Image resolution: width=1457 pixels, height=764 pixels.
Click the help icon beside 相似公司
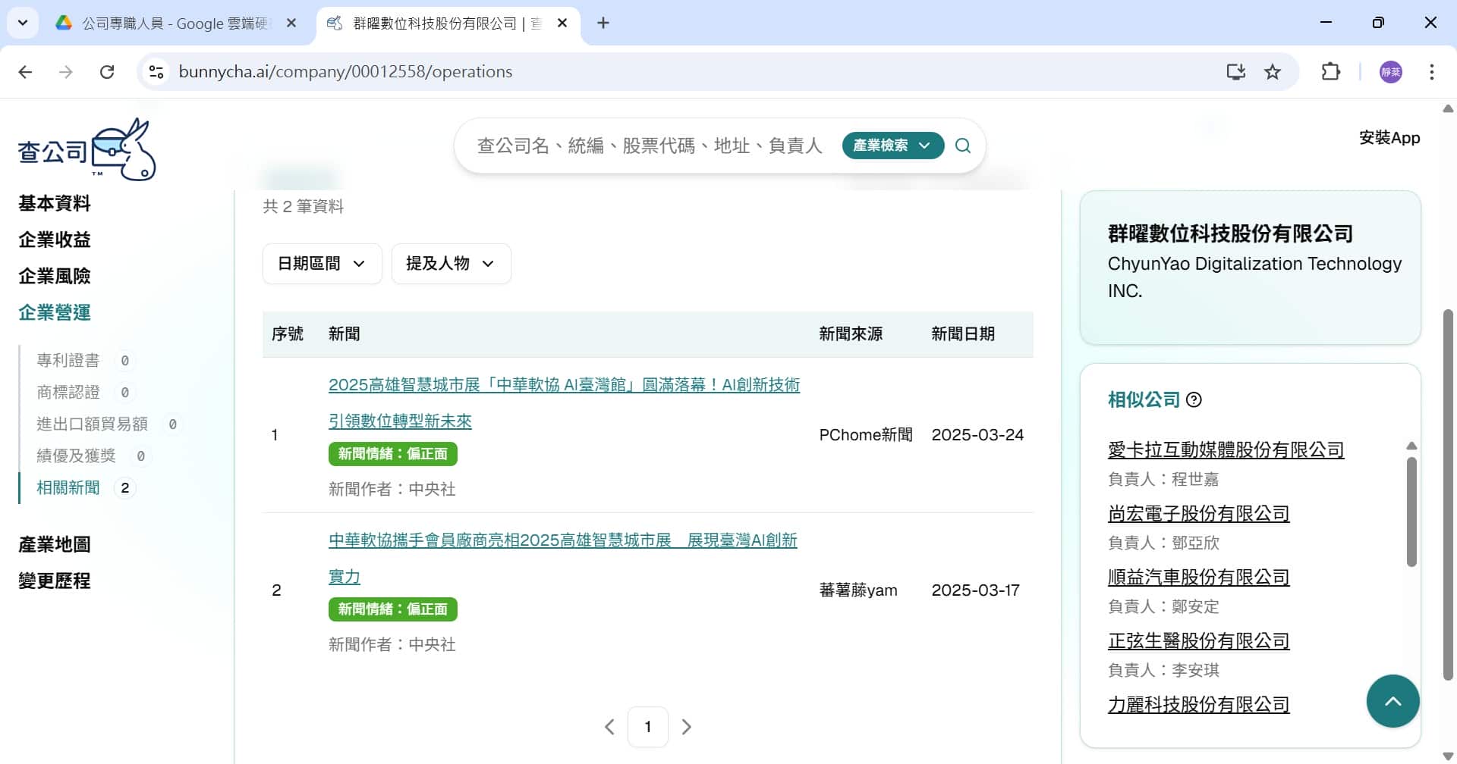click(x=1194, y=399)
